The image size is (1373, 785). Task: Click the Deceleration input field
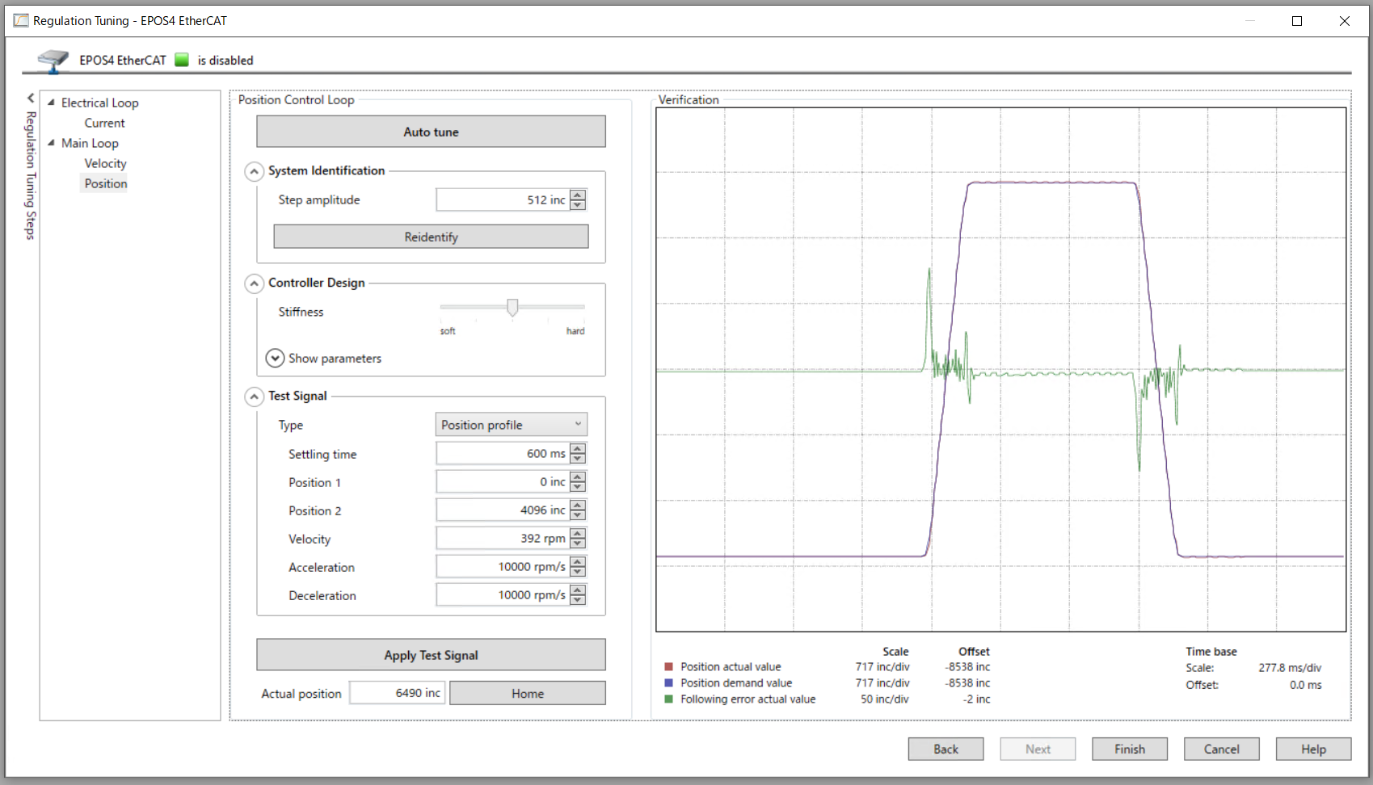(502, 595)
